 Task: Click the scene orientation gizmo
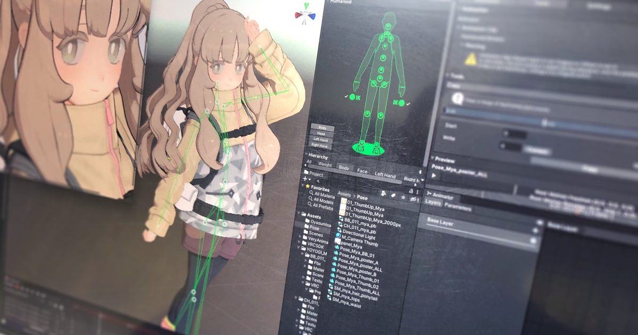tap(305, 13)
